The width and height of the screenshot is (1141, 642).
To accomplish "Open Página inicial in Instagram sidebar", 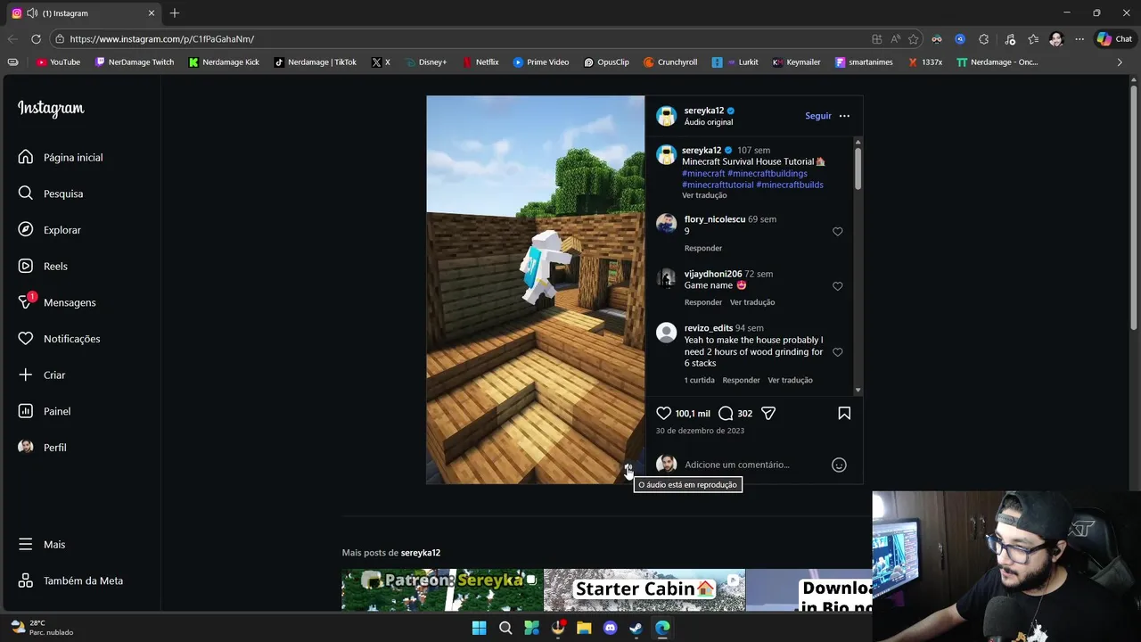I will coord(61,157).
